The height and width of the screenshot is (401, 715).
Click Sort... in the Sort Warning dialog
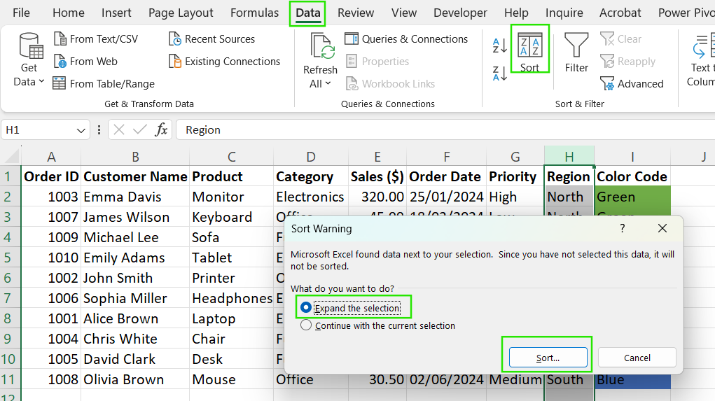(548, 358)
